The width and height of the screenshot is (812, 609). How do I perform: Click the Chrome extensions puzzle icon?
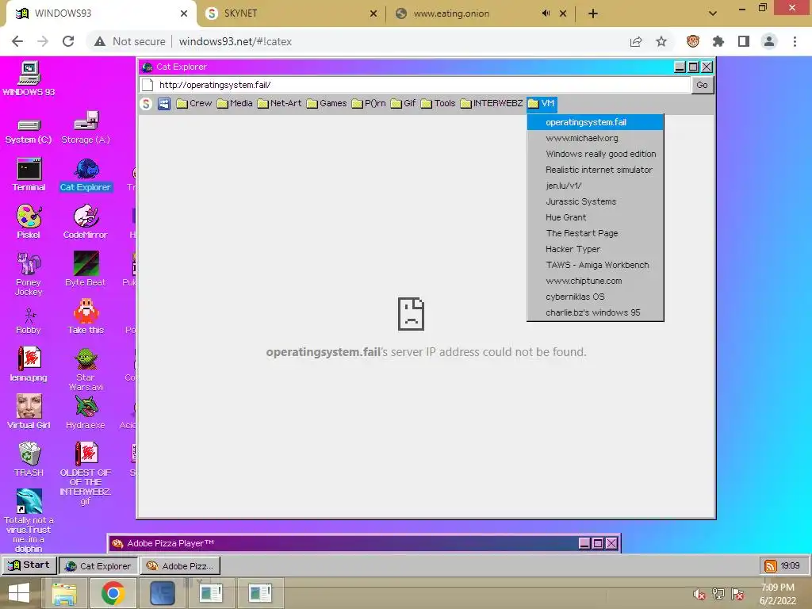click(x=718, y=41)
